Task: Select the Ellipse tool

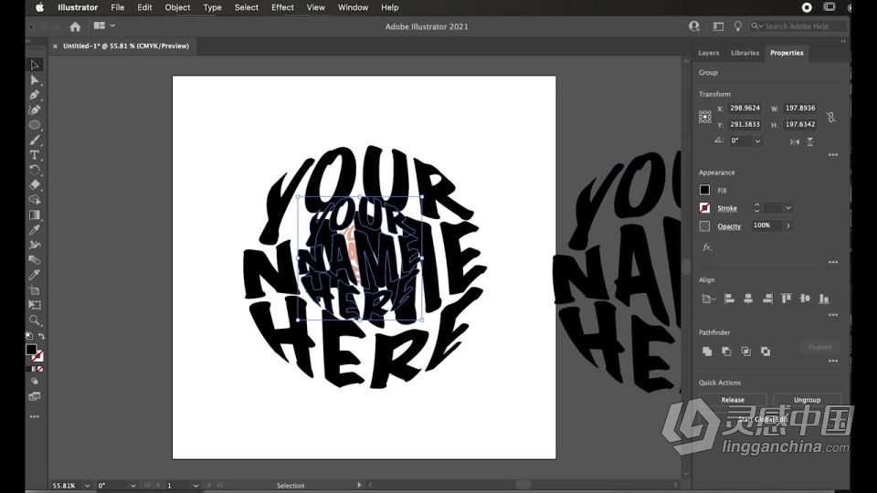Action: coord(35,125)
